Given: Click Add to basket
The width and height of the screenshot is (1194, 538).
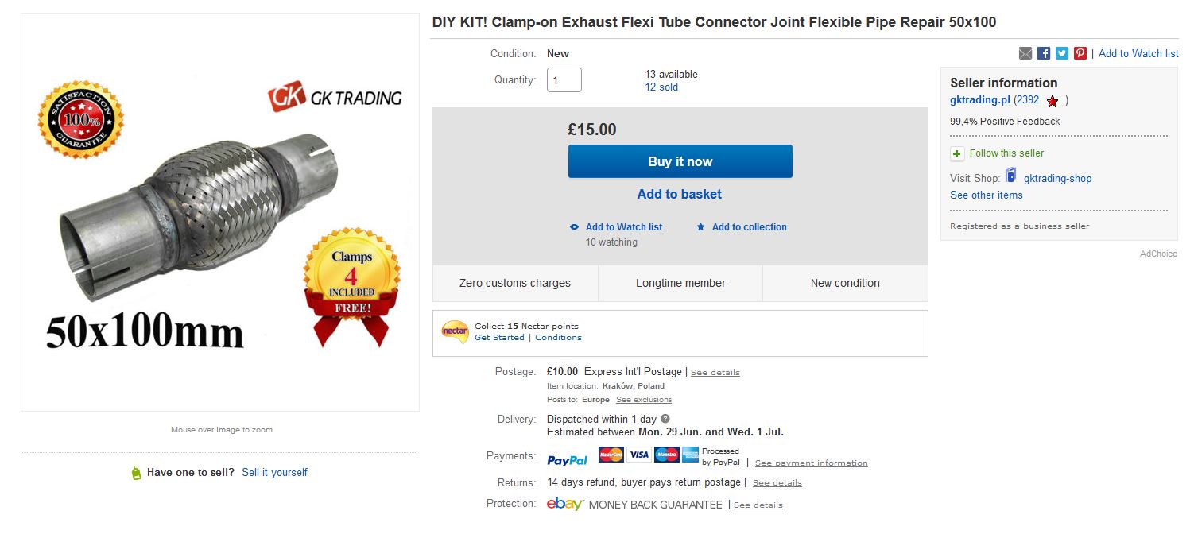Looking at the screenshot, I should pos(680,194).
